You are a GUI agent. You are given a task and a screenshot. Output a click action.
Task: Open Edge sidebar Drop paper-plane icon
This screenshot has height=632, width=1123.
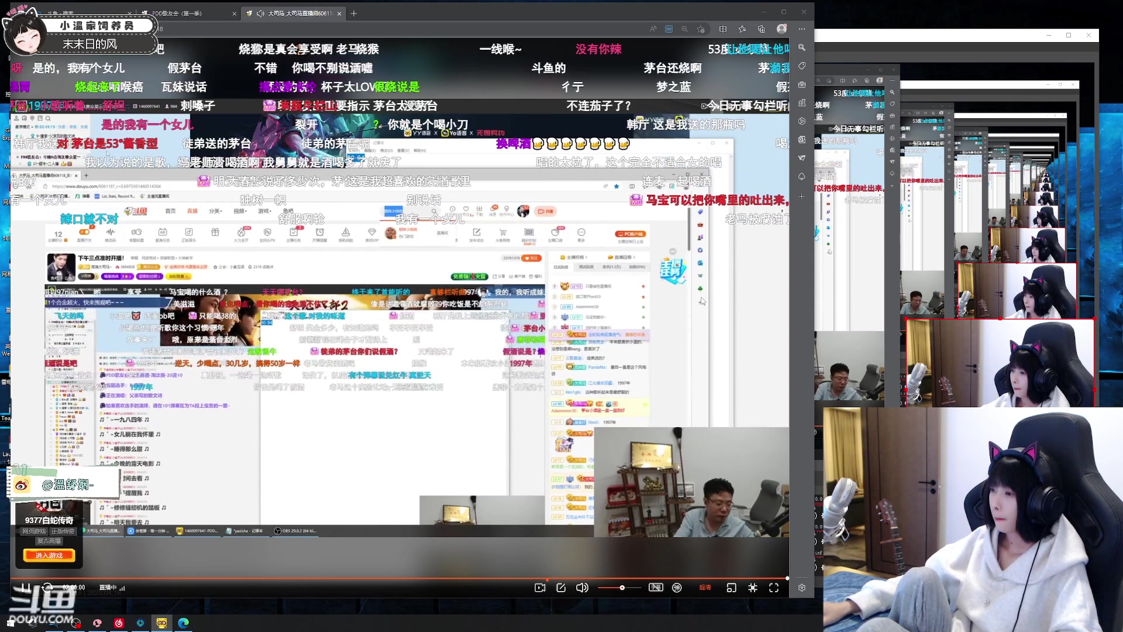pos(802,157)
